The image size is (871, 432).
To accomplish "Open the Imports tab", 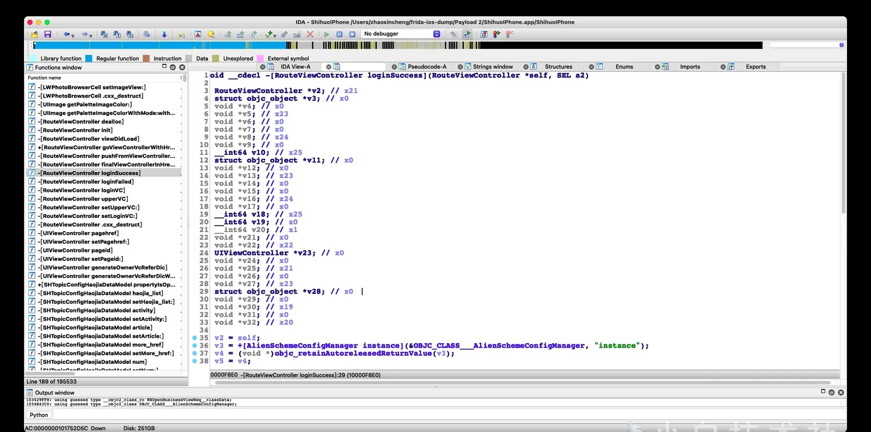I will point(690,66).
